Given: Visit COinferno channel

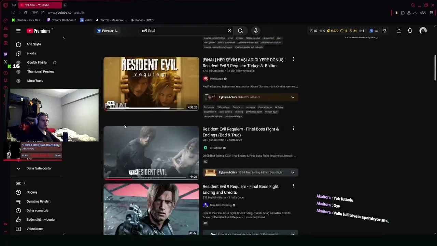Looking at the screenshot, I should (x=216, y=148).
